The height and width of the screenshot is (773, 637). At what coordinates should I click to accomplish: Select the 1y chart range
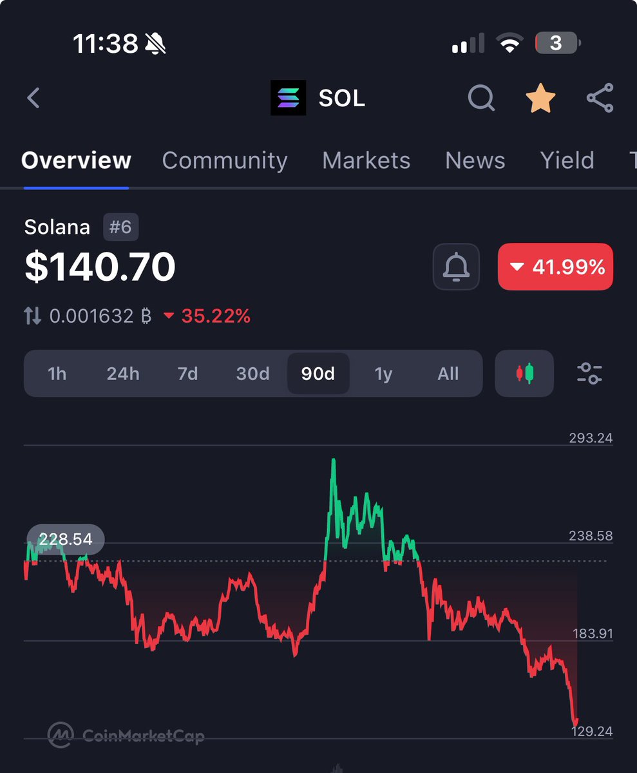click(383, 374)
